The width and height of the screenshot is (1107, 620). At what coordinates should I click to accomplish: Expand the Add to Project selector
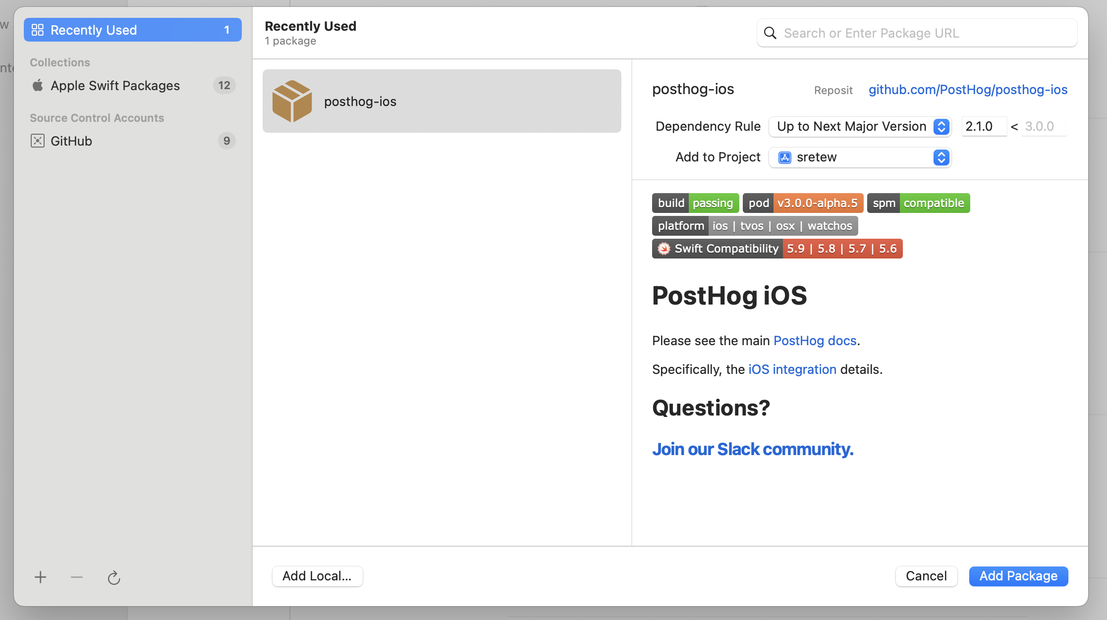point(941,157)
